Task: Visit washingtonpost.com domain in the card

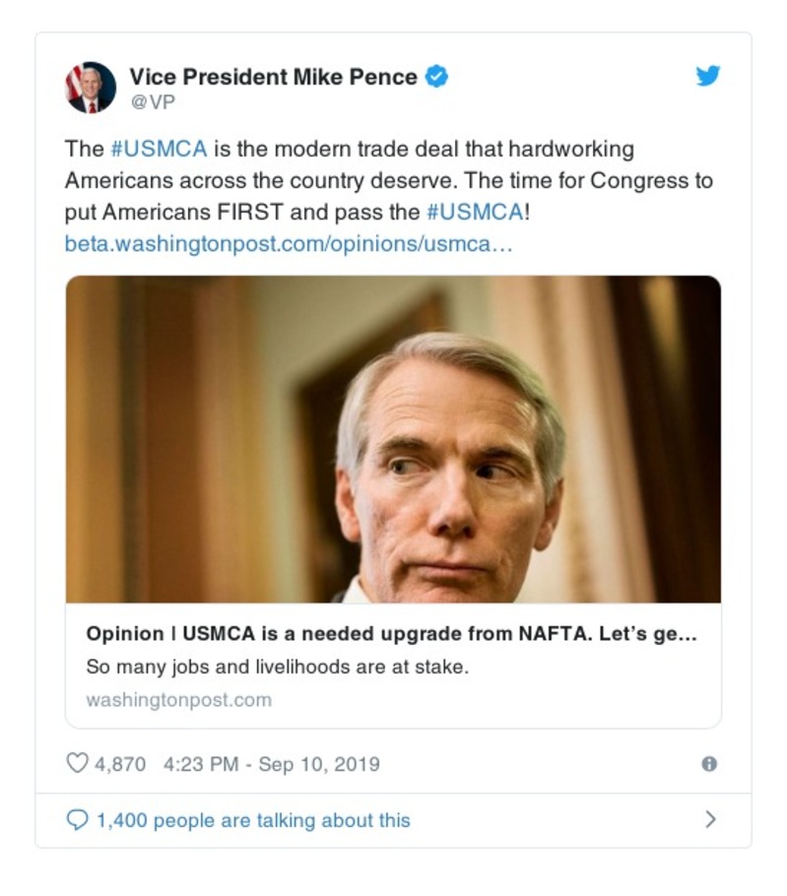Action: pyautogui.click(x=178, y=700)
